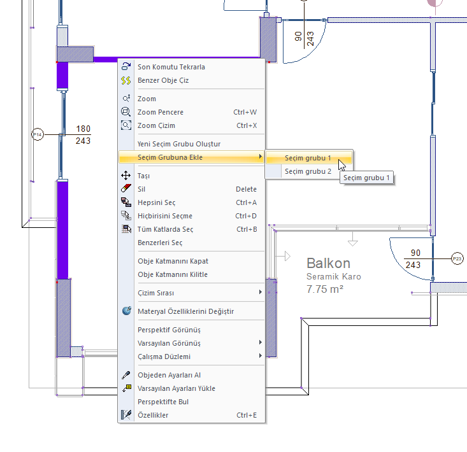
Task: Click the Hepsini Seç icon
Action: (x=126, y=202)
